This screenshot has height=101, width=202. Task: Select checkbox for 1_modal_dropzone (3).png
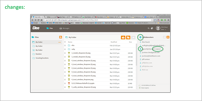point(65,57)
